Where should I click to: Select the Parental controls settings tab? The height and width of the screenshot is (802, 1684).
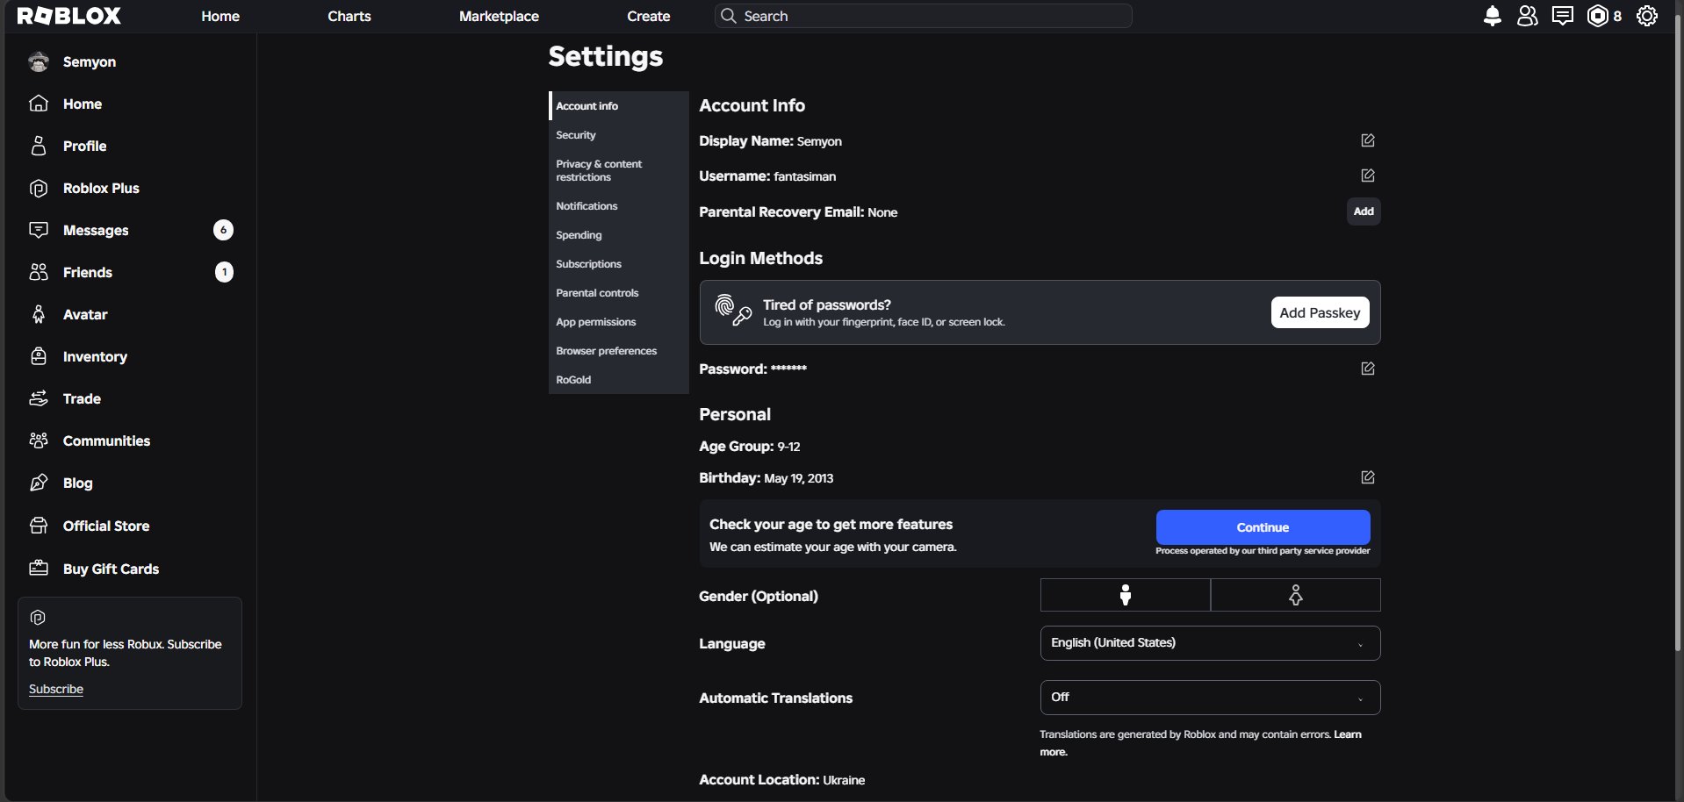619,293
